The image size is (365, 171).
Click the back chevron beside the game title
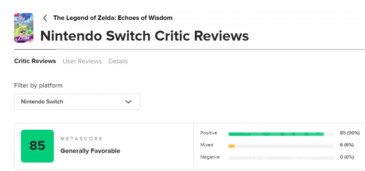45,18
